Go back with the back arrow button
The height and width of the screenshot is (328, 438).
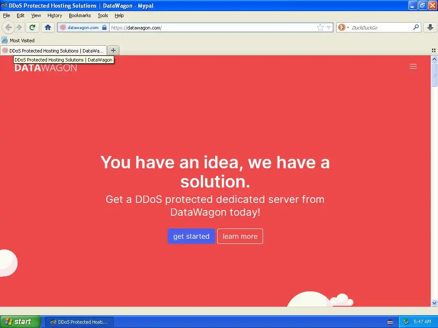coord(9,27)
